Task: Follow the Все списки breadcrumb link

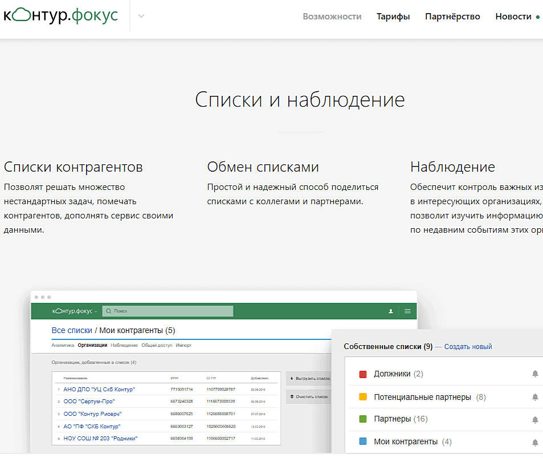Action: tap(71, 330)
